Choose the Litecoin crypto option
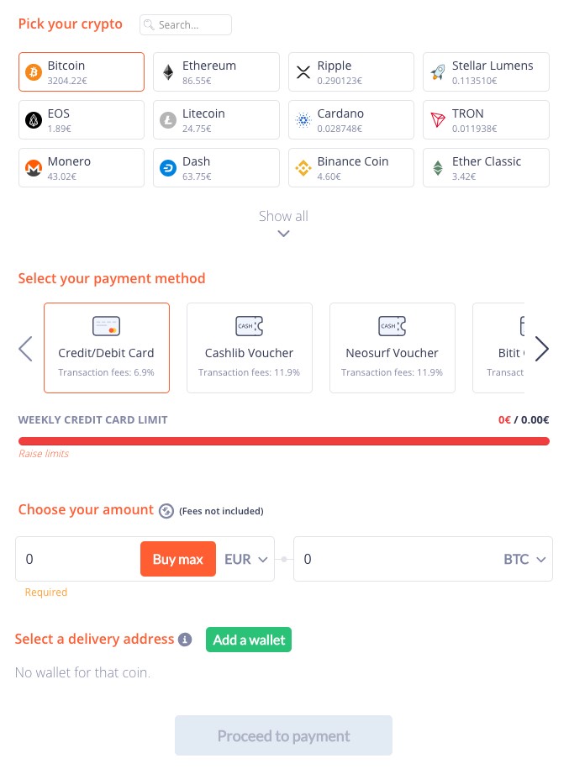The image size is (569, 769). click(216, 119)
